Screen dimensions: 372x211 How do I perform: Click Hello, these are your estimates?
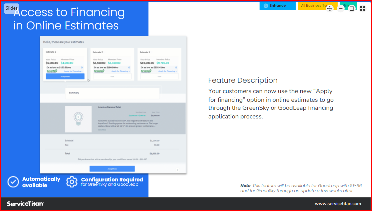[x=63, y=42]
